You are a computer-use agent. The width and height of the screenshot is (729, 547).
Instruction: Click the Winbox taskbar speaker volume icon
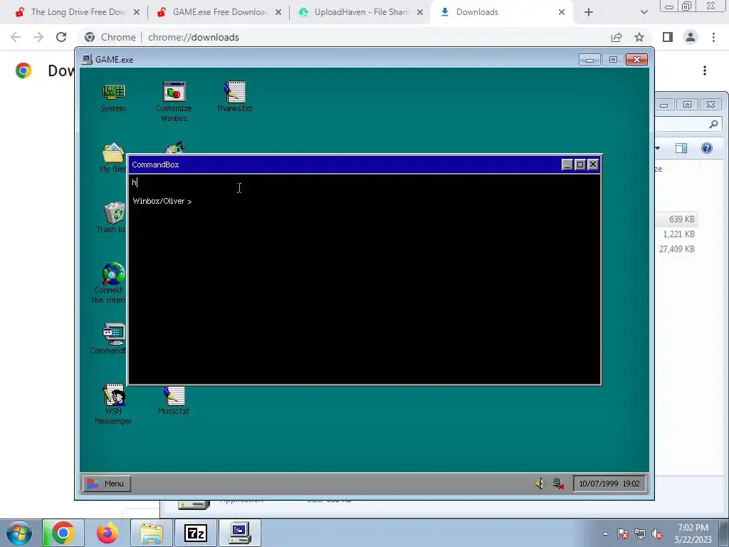540,484
